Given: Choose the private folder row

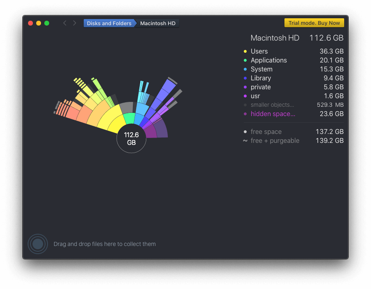Looking at the screenshot, I should pyautogui.click(x=260, y=87).
